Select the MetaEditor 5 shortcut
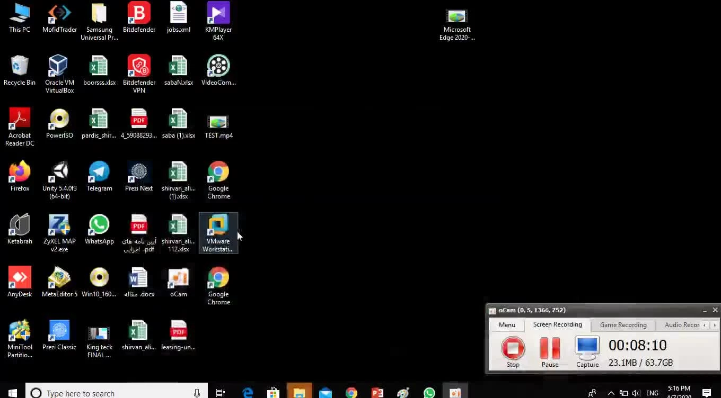Viewport: 721px width, 398px height. (59, 283)
